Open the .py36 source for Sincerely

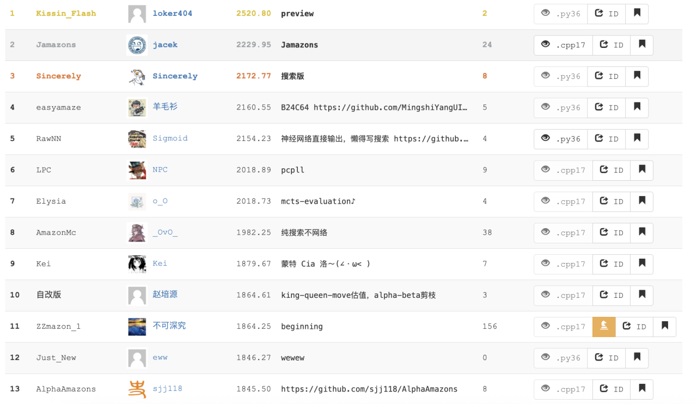coord(561,76)
